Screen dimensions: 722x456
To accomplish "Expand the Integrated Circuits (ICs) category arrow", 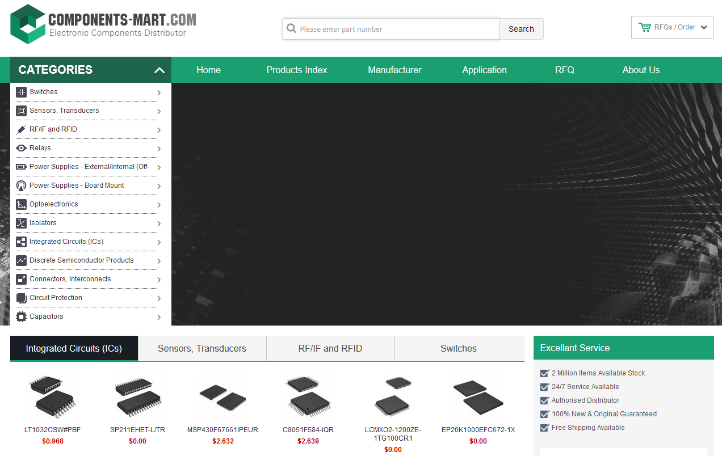I will coord(159,242).
